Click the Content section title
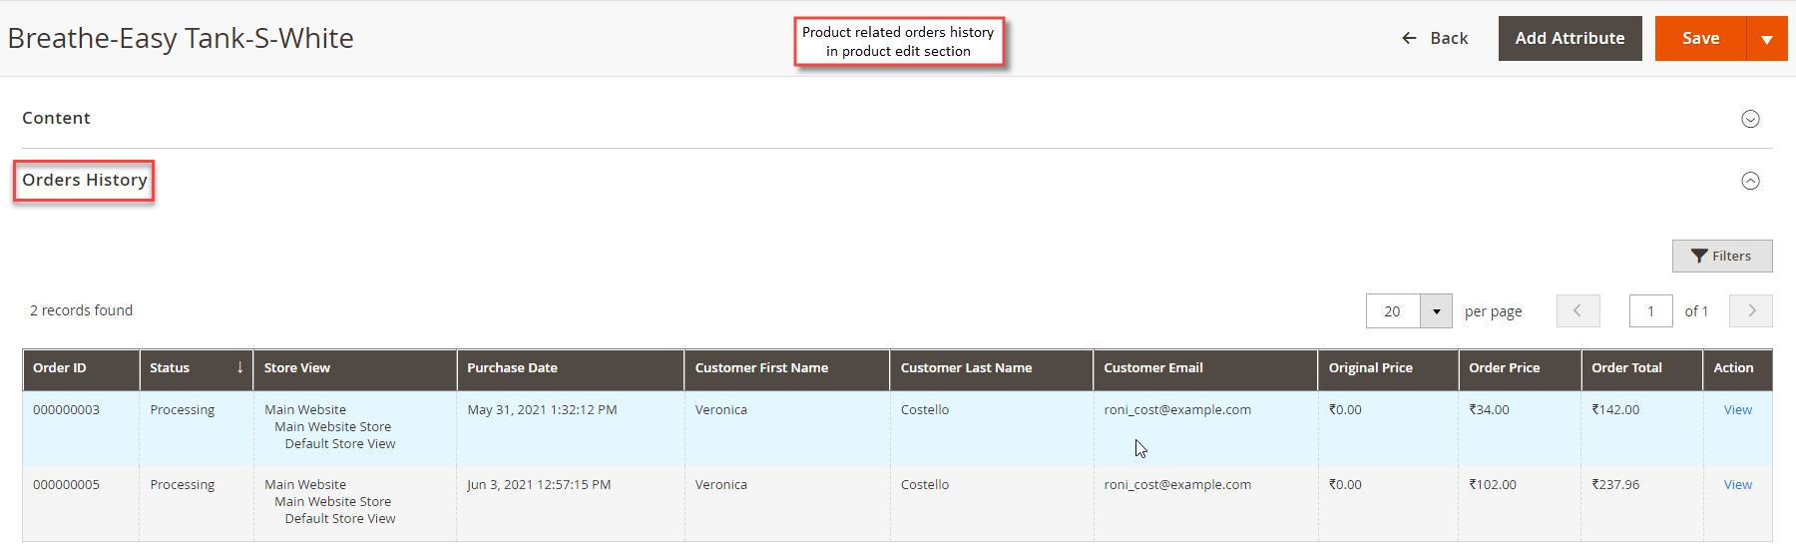The width and height of the screenshot is (1796, 549). point(56,118)
